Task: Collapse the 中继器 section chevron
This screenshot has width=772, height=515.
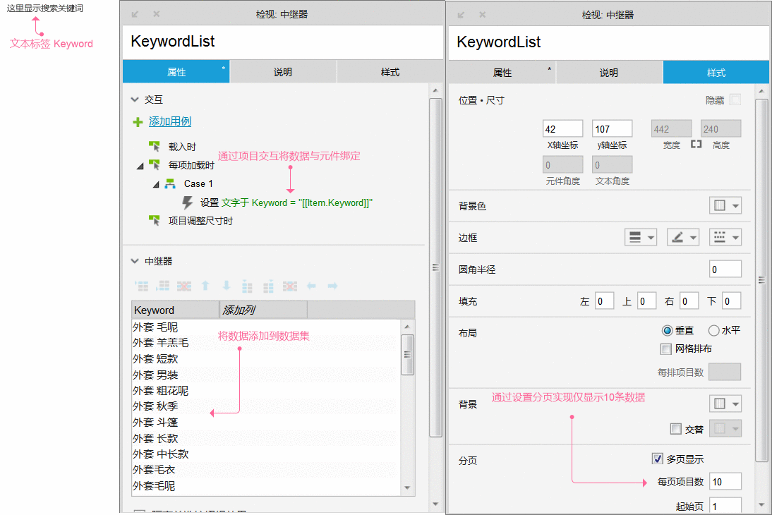Action: pos(135,261)
